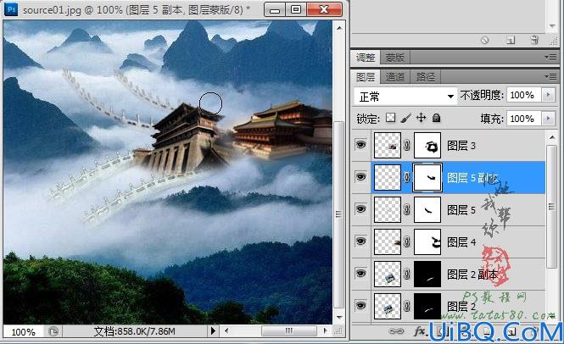This screenshot has height=344, width=564.
Task: Click the 不透明度 100% value field
Action: [x=524, y=95]
